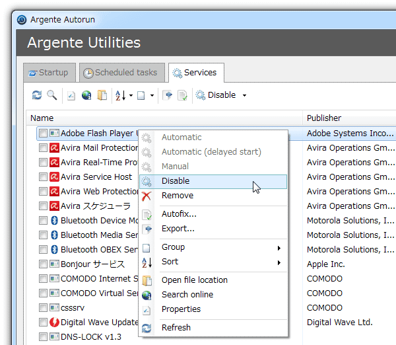Choose Disable in the context menu

pos(213,181)
